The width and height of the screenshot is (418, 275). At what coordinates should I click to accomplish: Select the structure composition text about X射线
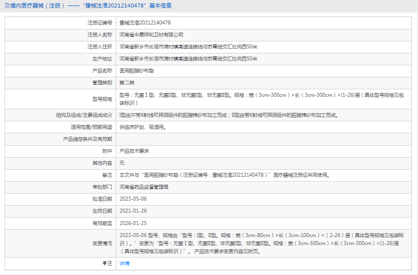[229, 115]
